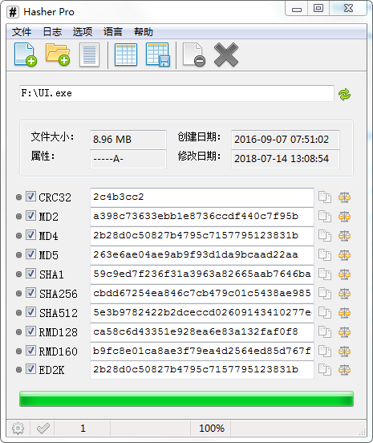The image size is (373, 443).
Task: Compare the MD4 hash with scales icon
Action: tap(344, 236)
